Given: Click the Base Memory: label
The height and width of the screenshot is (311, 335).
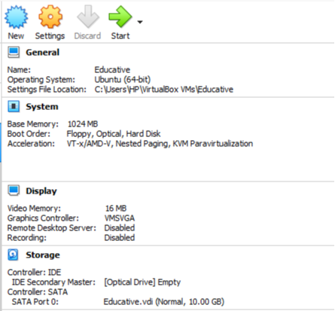Looking at the screenshot, I should tap(32, 123).
